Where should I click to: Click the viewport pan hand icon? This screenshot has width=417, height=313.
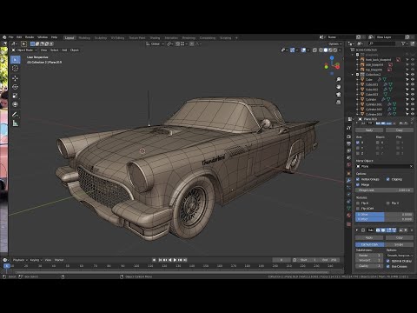tap(338, 87)
